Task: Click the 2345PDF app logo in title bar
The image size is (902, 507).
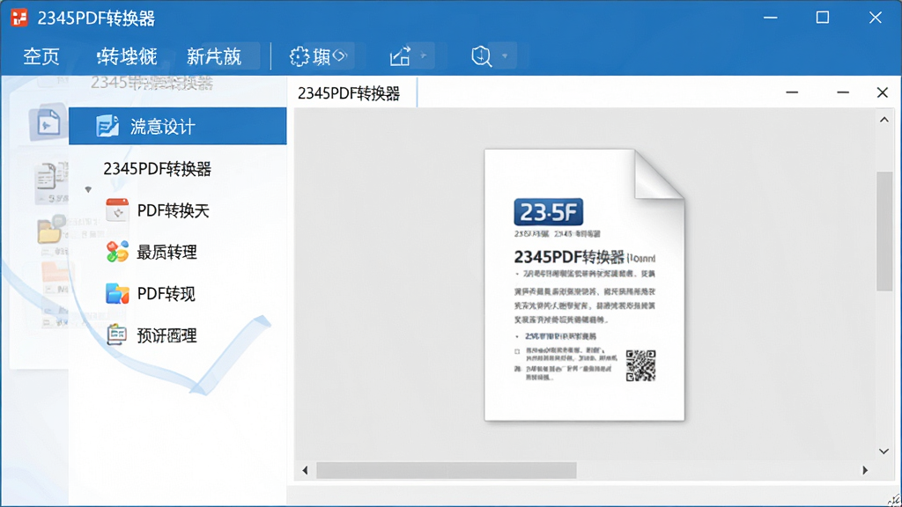Action: click(19, 18)
